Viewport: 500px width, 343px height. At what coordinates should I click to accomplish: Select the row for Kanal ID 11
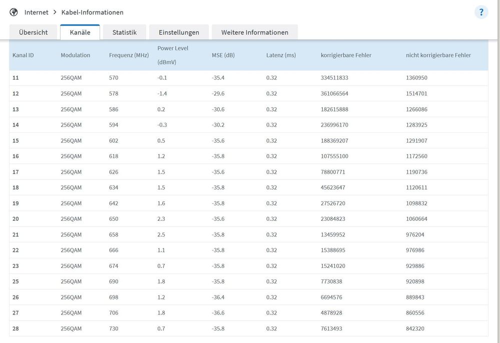click(x=16, y=78)
